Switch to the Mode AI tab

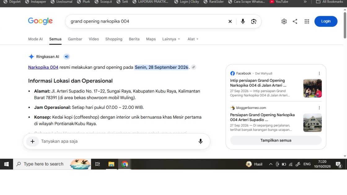pos(35,39)
